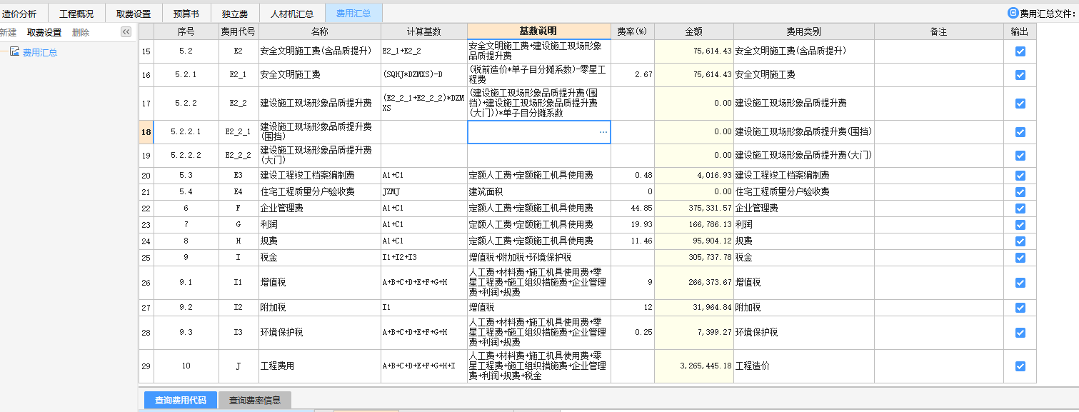This screenshot has width=1079, height=412.
Task: Click amount 266,373.67 in 增值税 row
Action: point(693,283)
